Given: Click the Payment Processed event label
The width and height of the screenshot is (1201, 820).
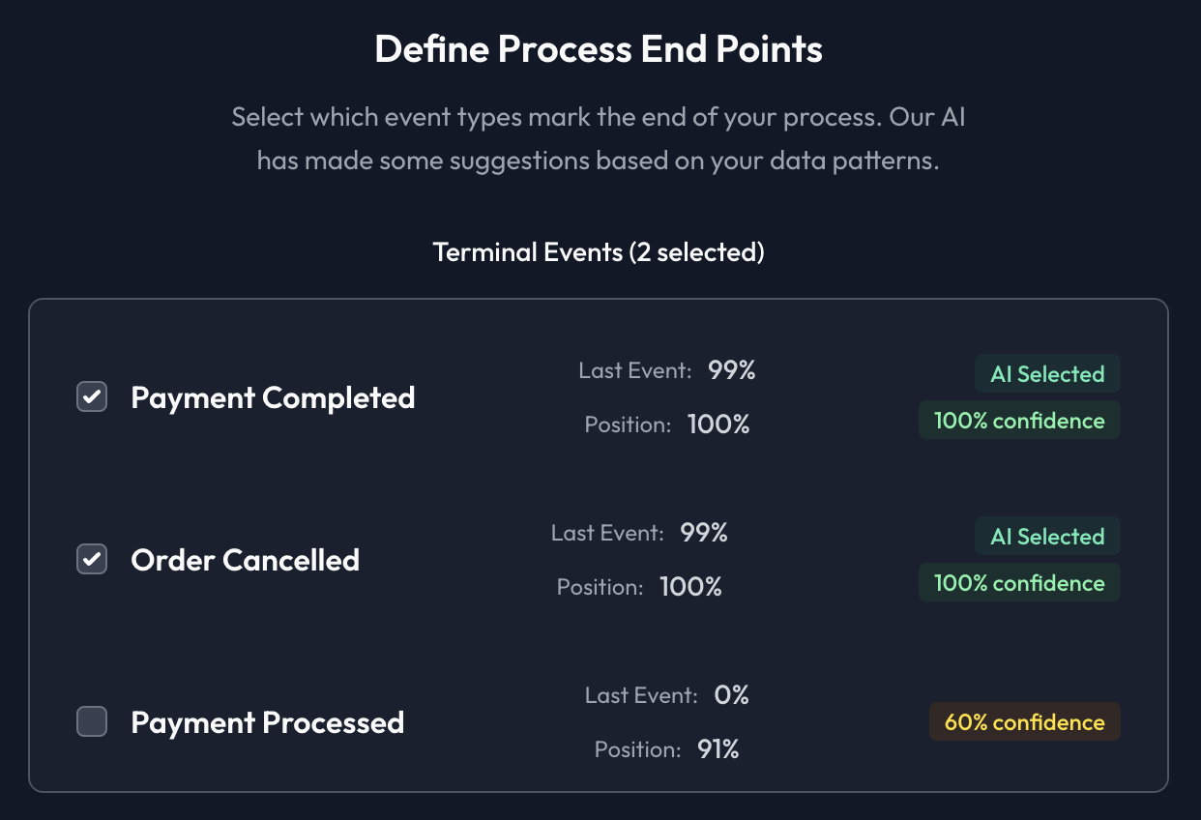Looking at the screenshot, I should pos(267,722).
